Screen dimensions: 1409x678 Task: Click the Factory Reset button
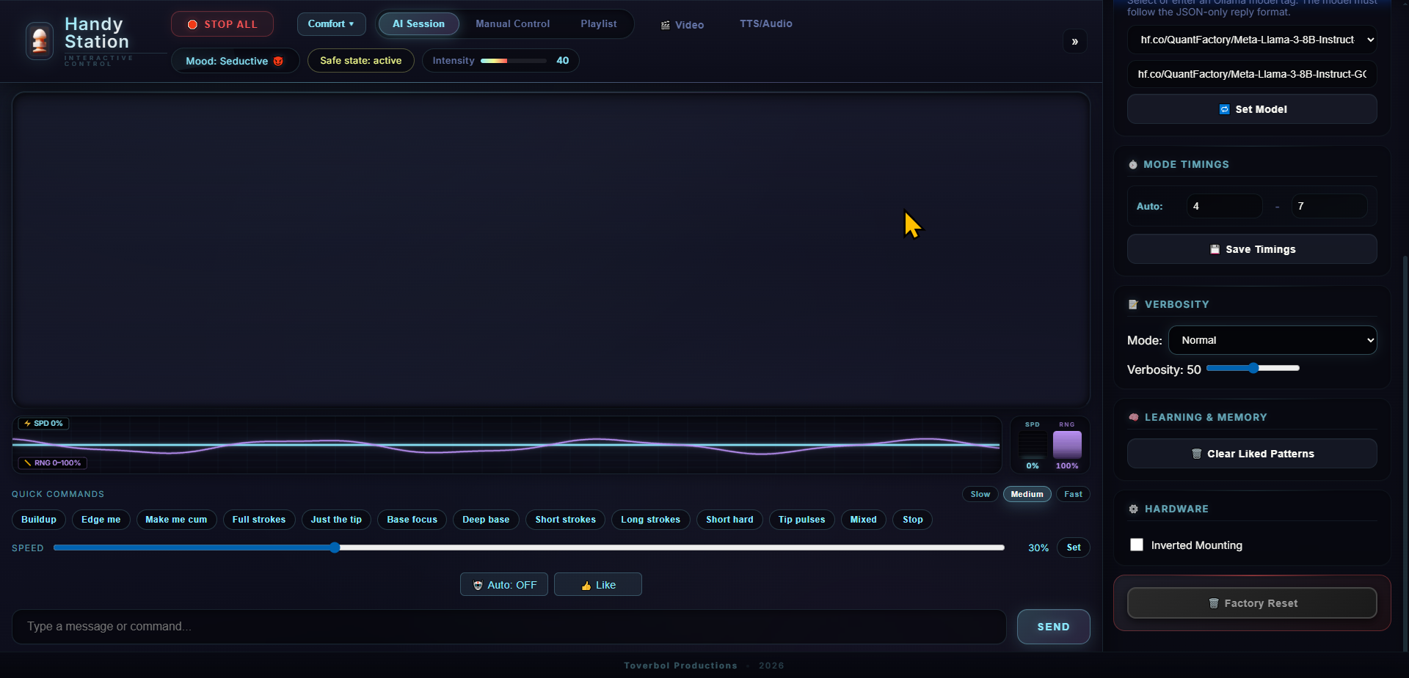pyautogui.click(x=1252, y=603)
